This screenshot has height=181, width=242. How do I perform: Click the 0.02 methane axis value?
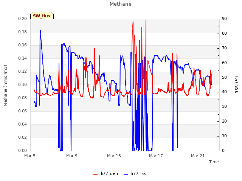(x=23, y=137)
